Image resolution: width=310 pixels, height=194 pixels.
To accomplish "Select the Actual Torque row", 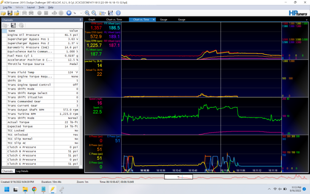I will pos(40,122).
